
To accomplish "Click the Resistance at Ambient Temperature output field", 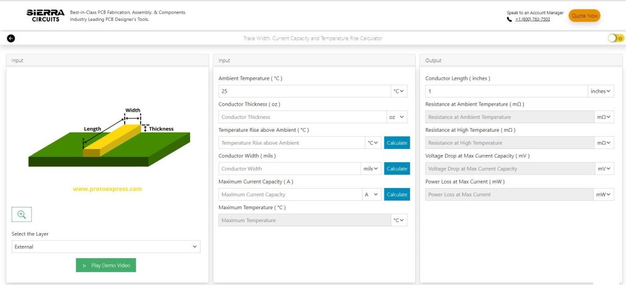I will click(x=510, y=117).
